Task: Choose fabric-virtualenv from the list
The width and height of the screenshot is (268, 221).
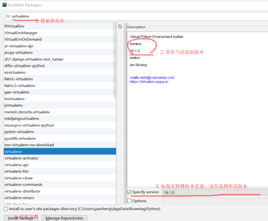Action: point(58,79)
